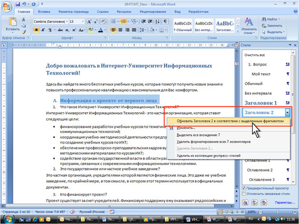Switch to the Вставка ribbon tab
Image resolution: width=299 pixels, height=224 pixels.
44,12
